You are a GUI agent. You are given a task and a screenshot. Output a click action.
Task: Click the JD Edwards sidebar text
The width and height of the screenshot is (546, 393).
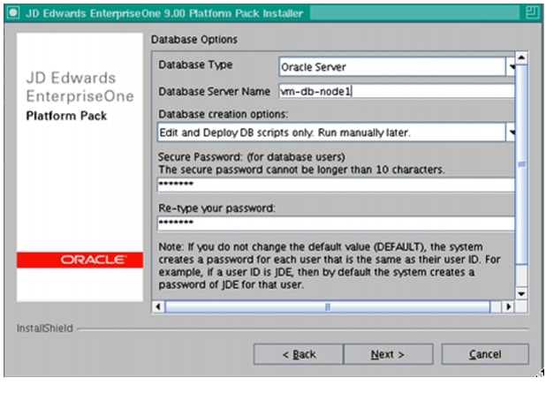71,78
